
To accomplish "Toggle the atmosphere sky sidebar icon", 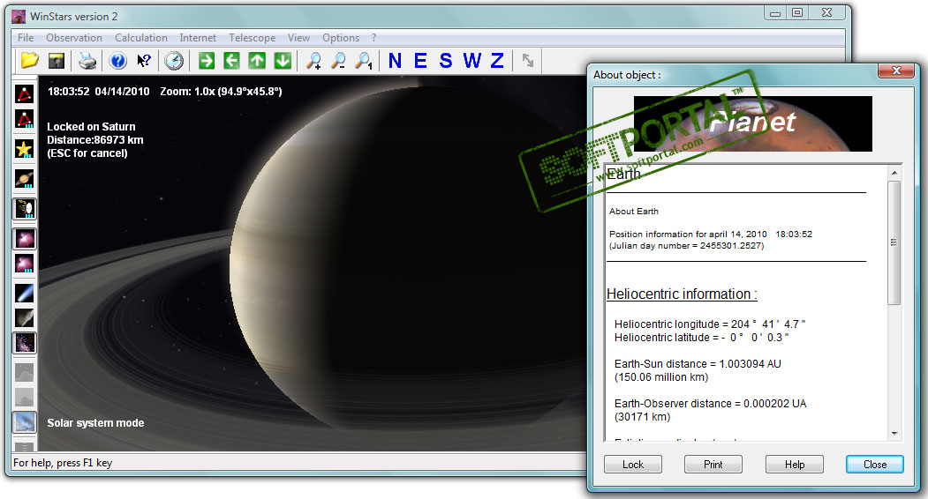I will pyautogui.click(x=24, y=422).
